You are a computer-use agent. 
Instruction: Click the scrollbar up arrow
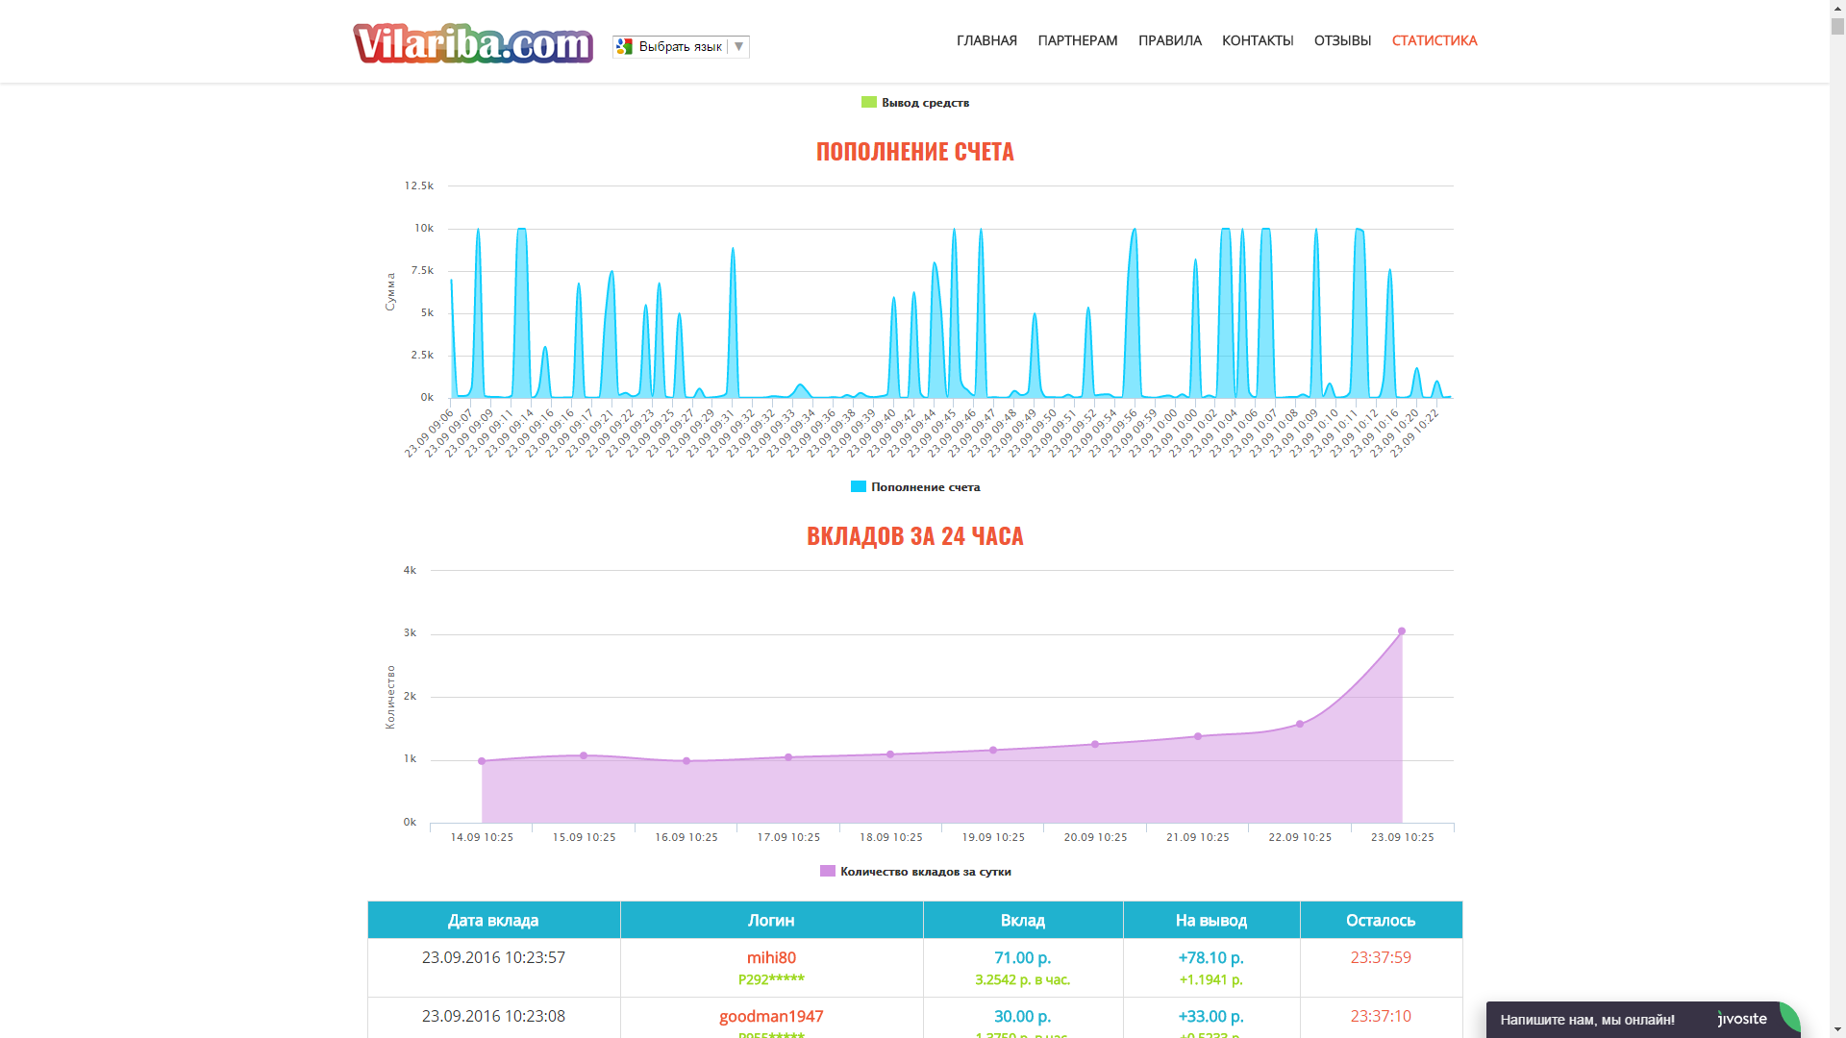[x=1837, y=8]
